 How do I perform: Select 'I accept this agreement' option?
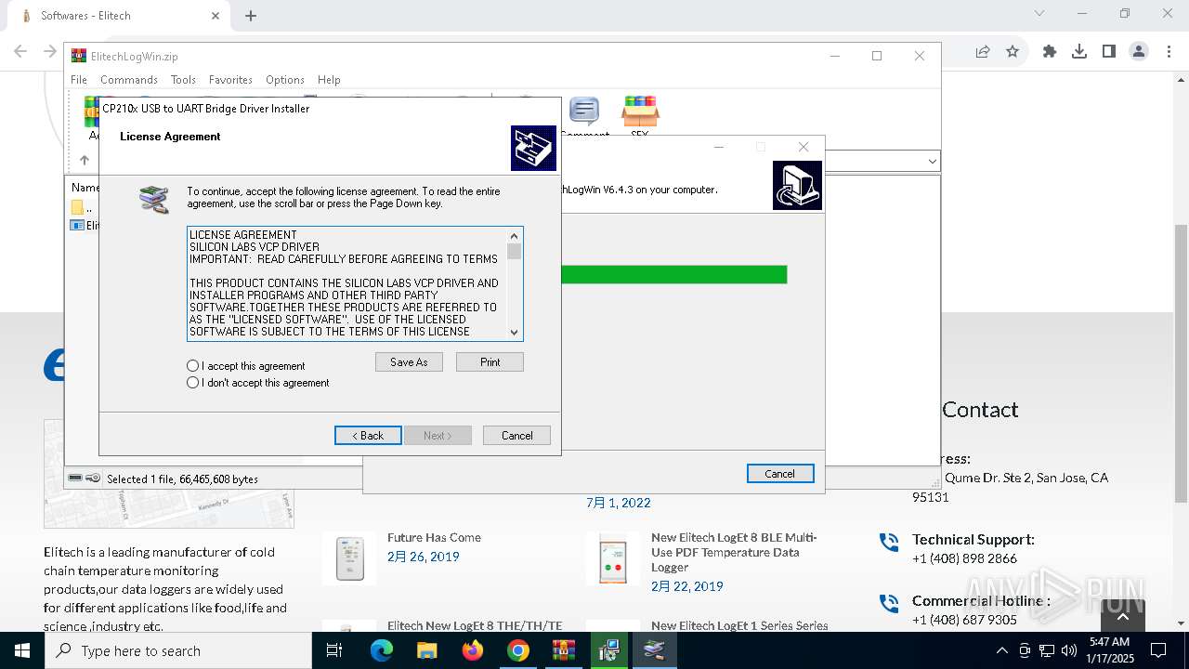(246, 366)
